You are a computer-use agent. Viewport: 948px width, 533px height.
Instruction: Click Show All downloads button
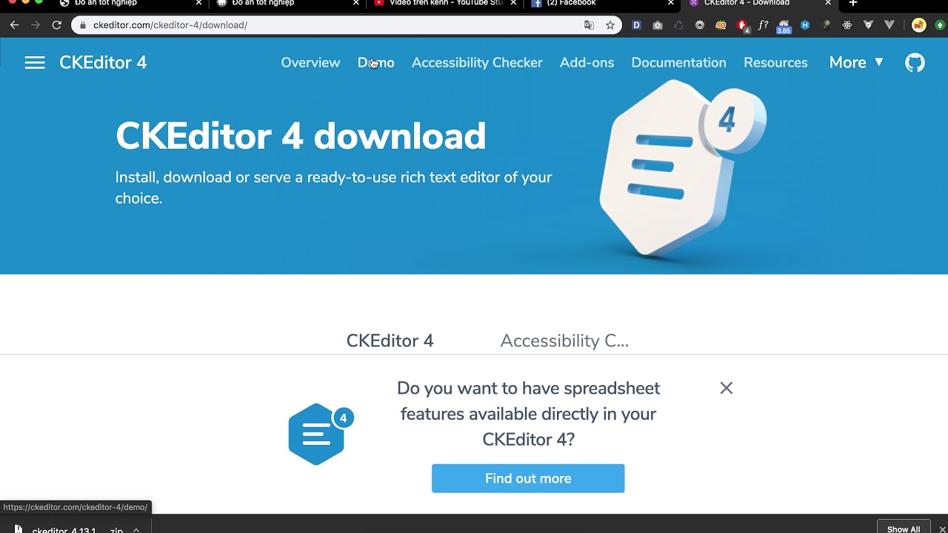pyautogui.click(x=904, y=529)
